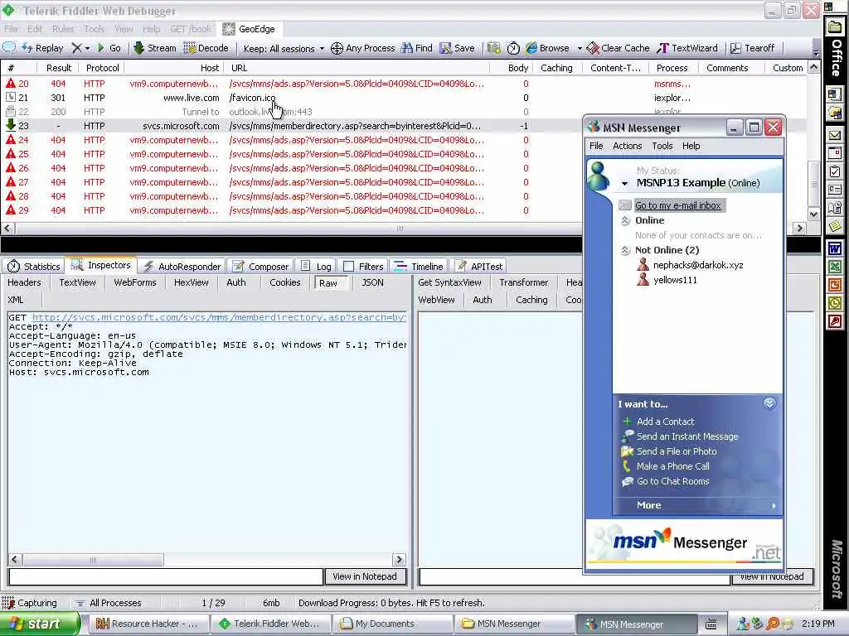The height and width of the screenshot is (636, 849).
Task: Switch to the Timeline tab
Action: click(419, 266)
